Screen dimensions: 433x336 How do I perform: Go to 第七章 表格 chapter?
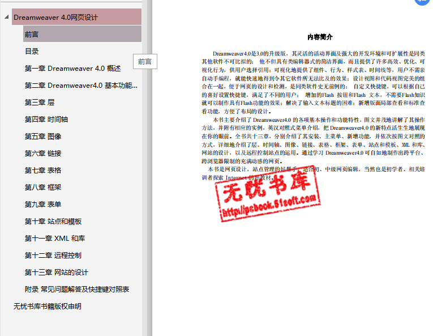[x=43, y=171]
